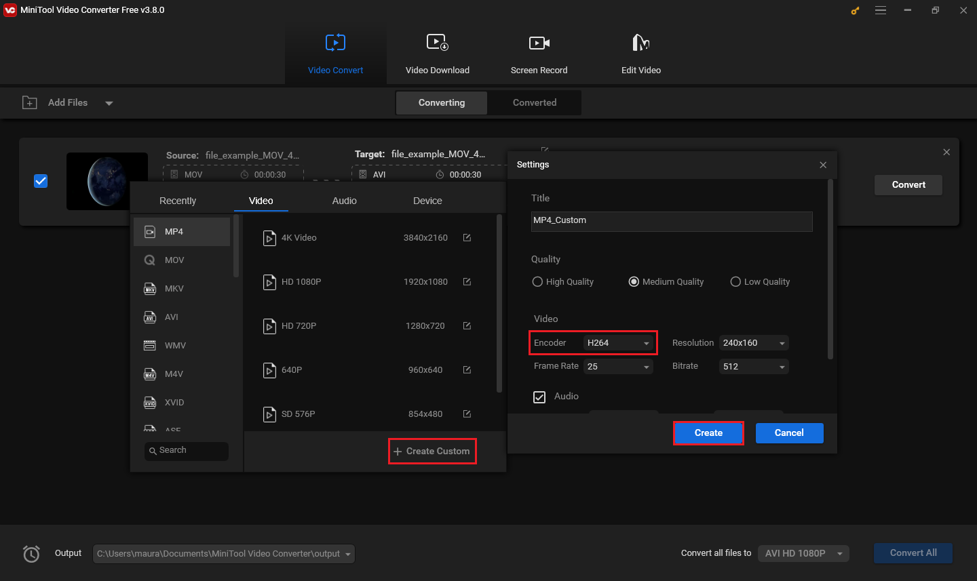The height and width of the screenshot is (581, 977).
Task: Select the HD 1080P preset
Action: [370, 282]
